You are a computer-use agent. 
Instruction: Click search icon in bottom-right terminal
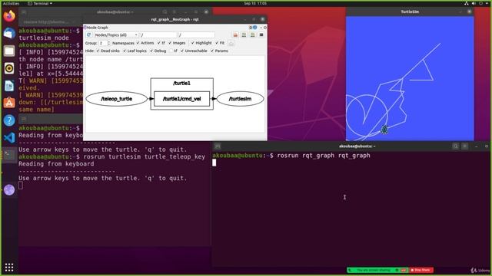click(x=455, y=146)
